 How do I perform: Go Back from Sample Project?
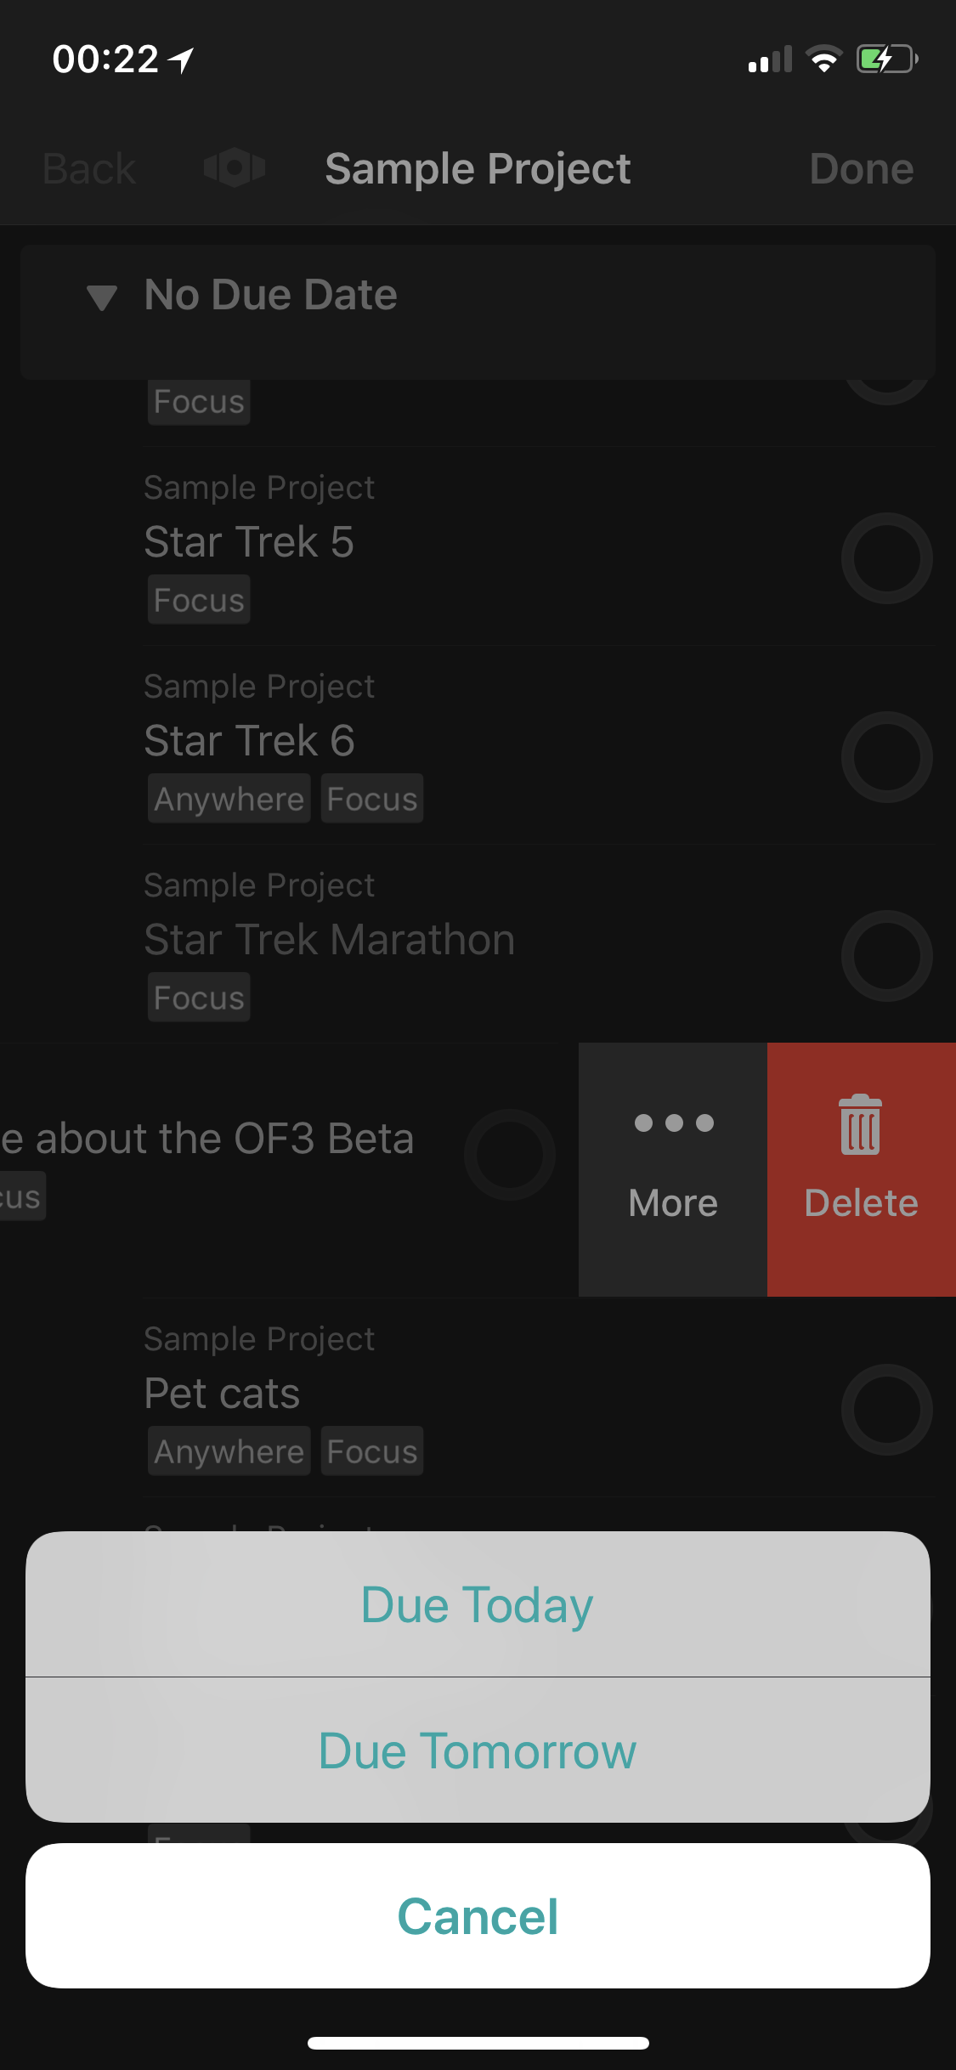coord(89,169)
